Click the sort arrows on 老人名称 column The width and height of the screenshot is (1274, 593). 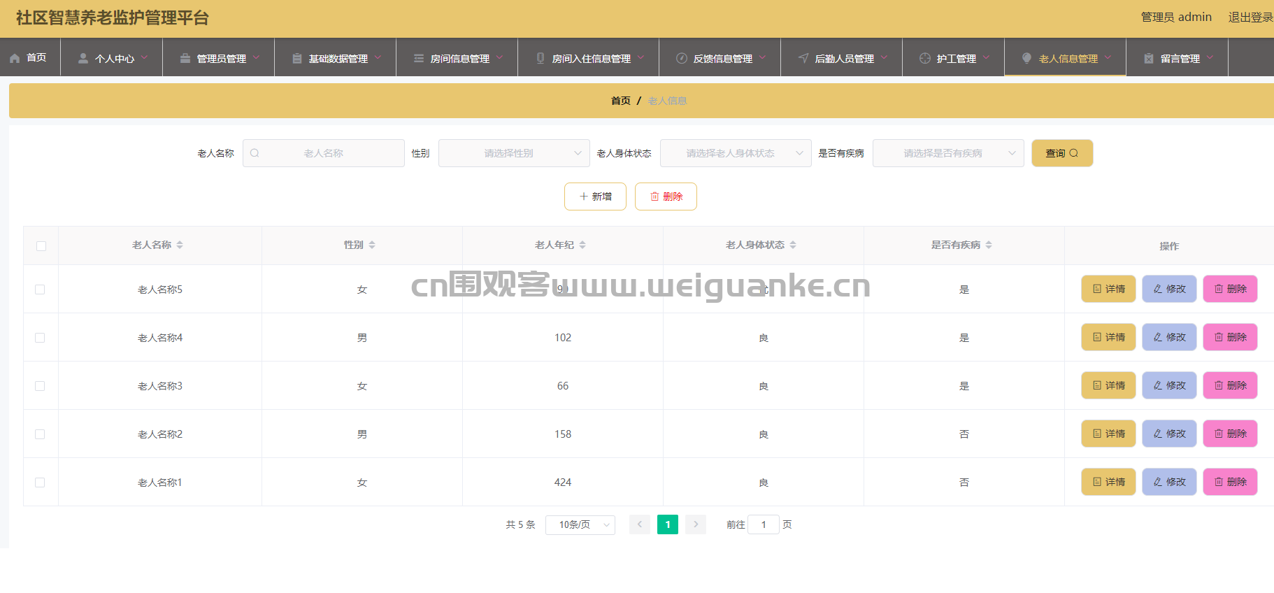click(x=180, y=245)
